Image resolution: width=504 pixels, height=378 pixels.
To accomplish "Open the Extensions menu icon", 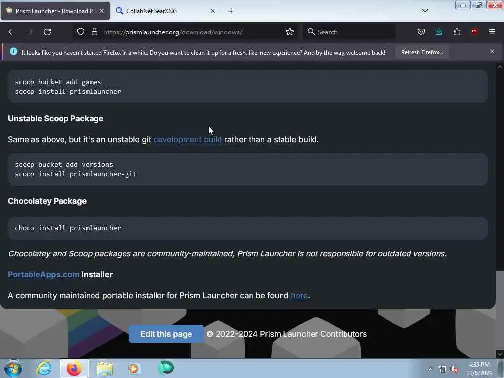I will (457, 32).
